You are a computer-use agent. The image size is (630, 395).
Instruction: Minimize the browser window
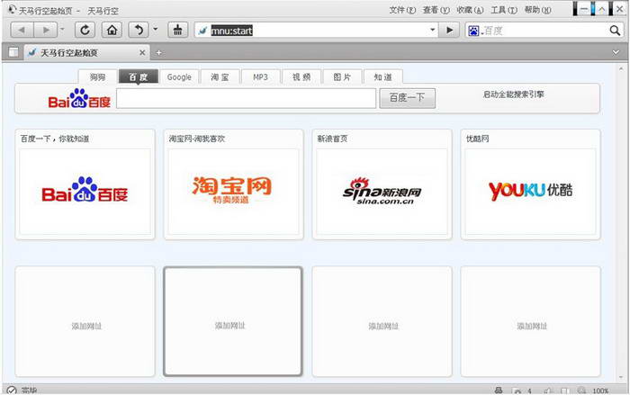coord(584,9)
